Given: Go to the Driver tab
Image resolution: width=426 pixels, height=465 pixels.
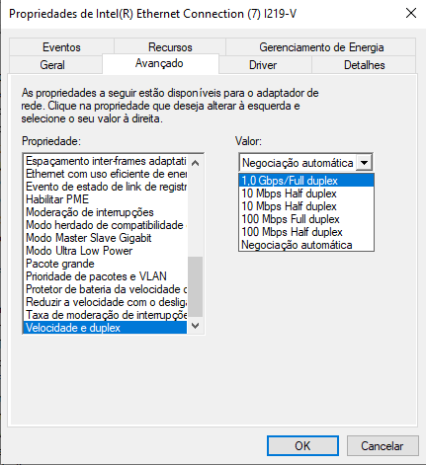Looking at the screenshot, I should [263, 65].
